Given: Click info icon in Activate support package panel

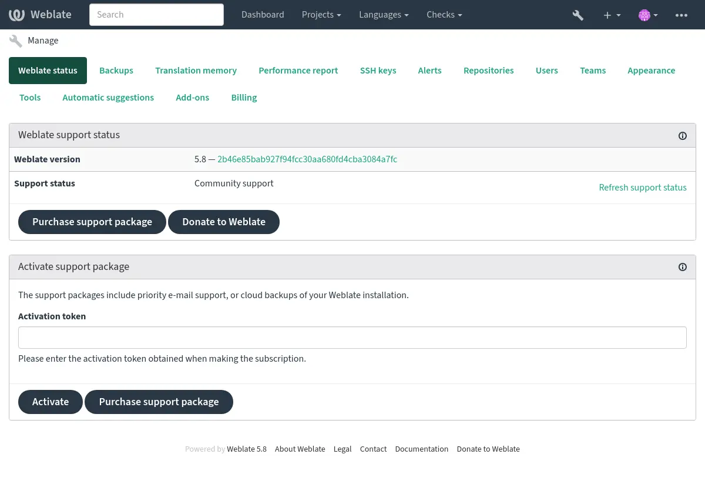Looking at the screenshot, I should pyautogui.click(x=683, y=267).
